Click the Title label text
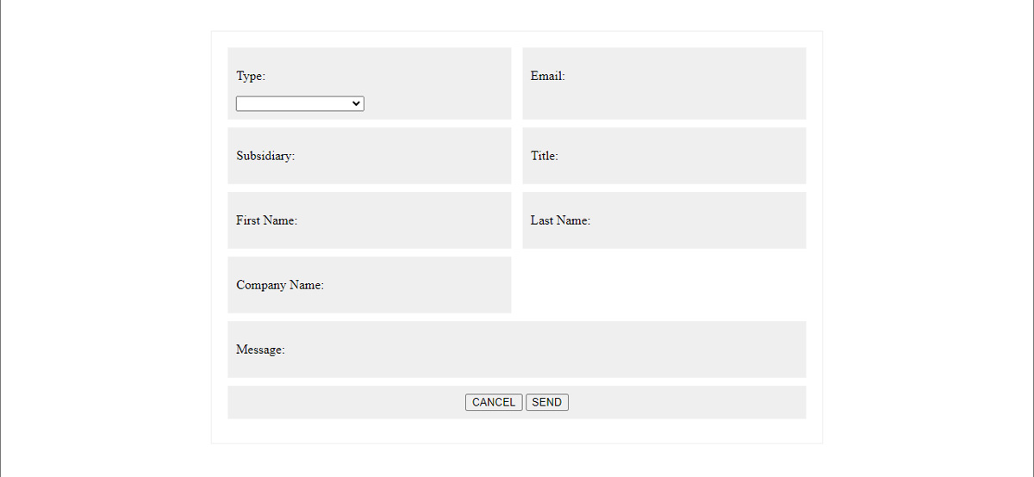This screenshot has height=477, width=1034. (544, 156)
